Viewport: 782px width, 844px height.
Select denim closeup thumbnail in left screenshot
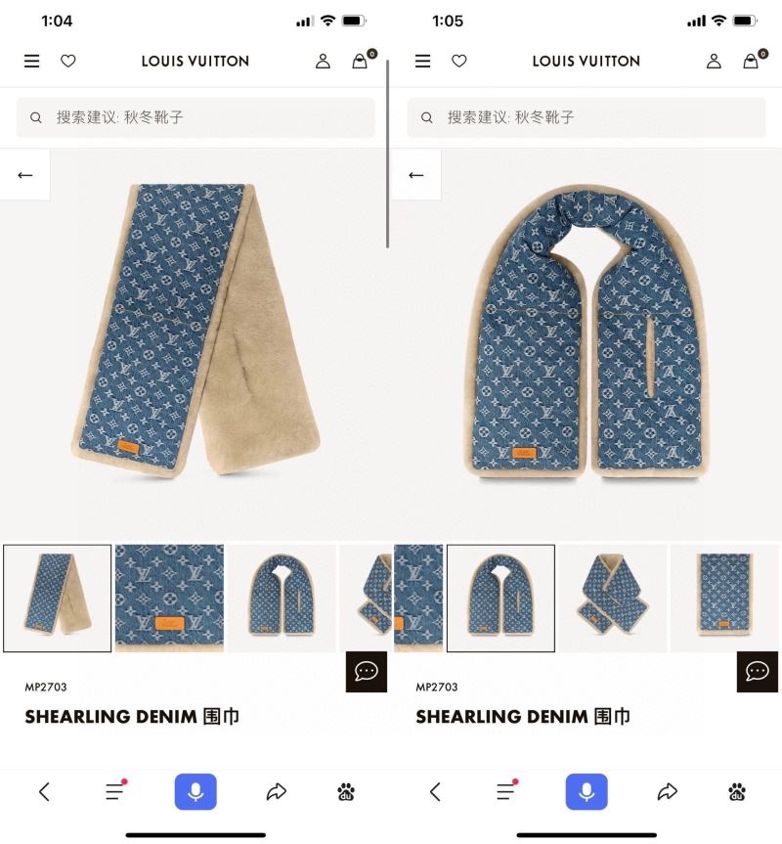point(169,598)
